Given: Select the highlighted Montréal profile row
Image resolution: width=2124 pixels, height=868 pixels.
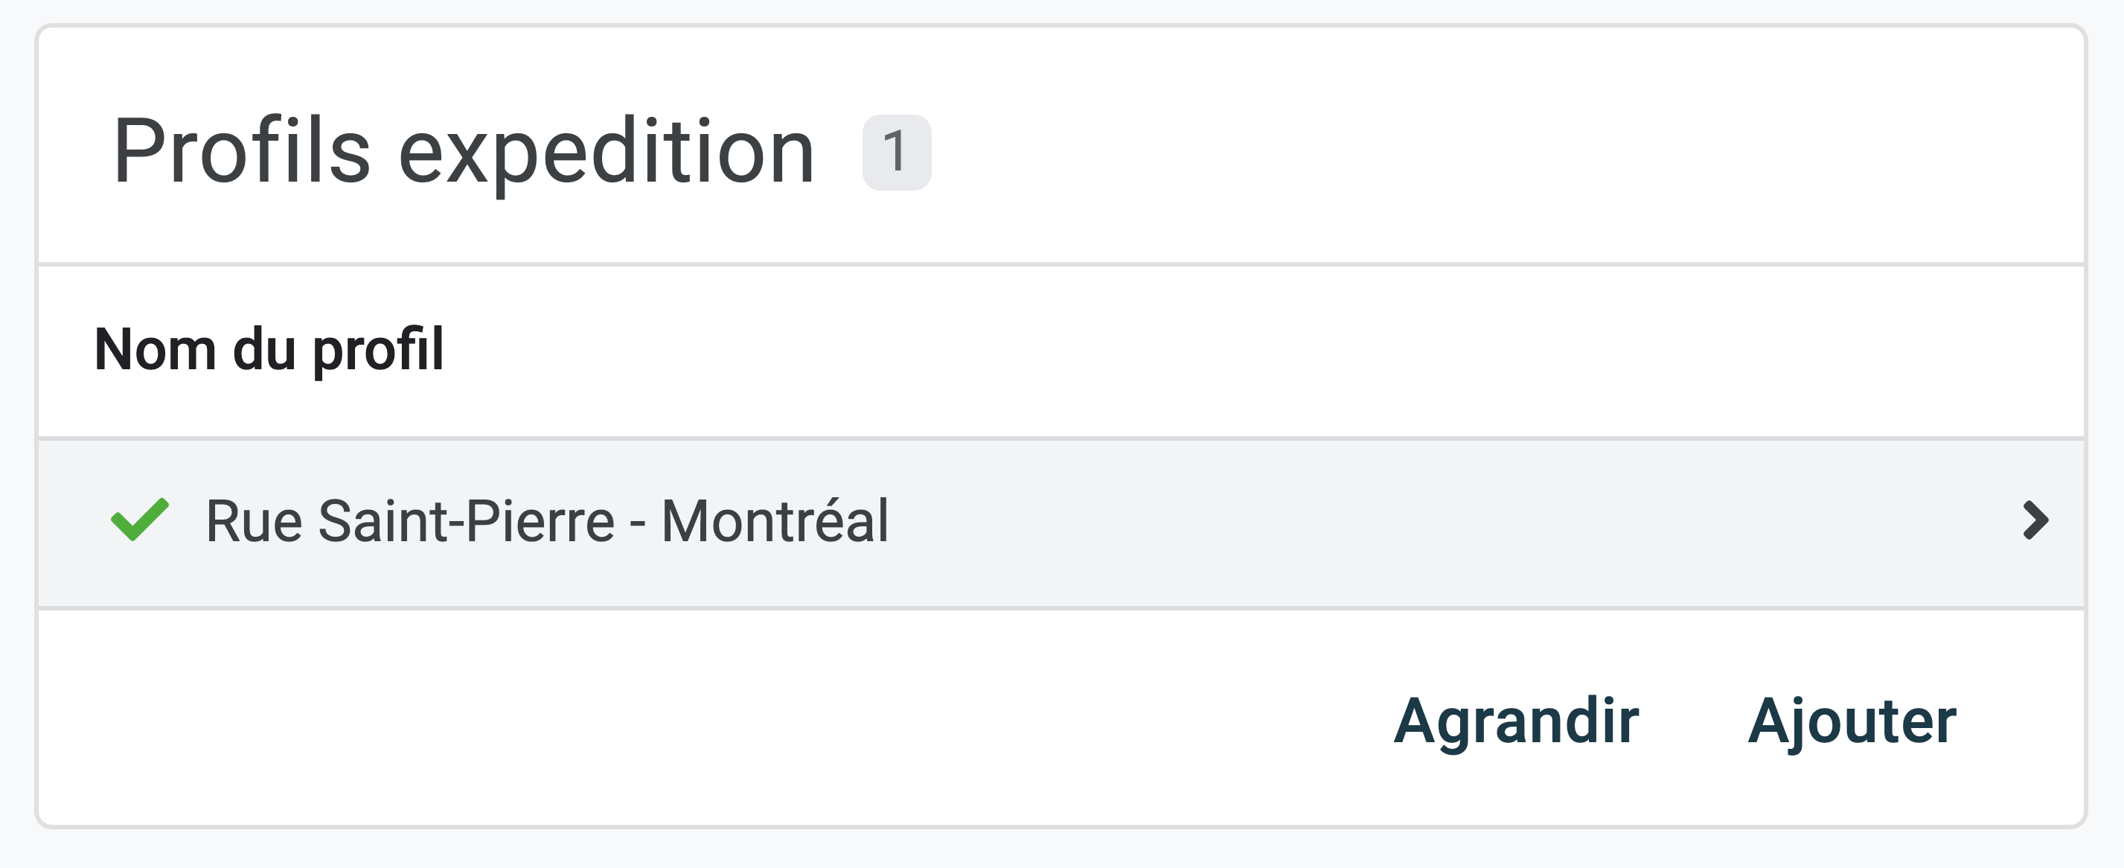Looking at the screenshot, I should coord(1061,523).
